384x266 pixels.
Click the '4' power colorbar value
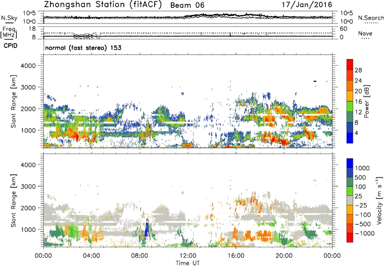click(356, 133)
